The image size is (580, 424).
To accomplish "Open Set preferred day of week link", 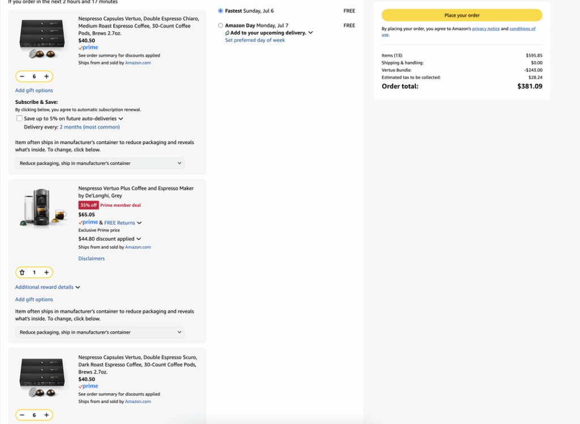I will pyautogui.click(x=255, y=40).
